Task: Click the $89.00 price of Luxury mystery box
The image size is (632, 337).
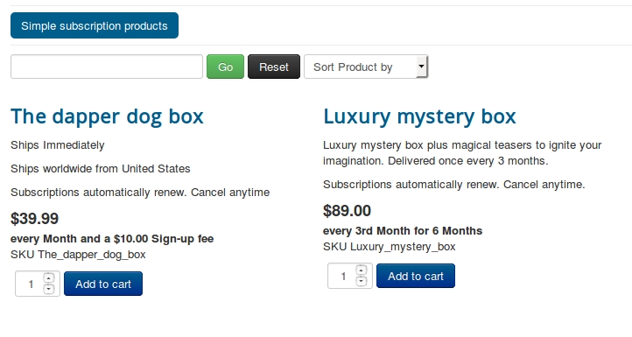Action: point(347,211)
